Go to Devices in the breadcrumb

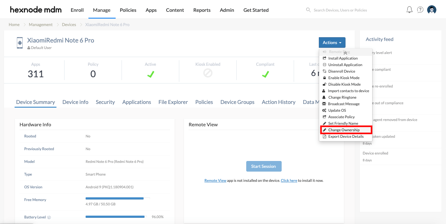pos(69,25)
